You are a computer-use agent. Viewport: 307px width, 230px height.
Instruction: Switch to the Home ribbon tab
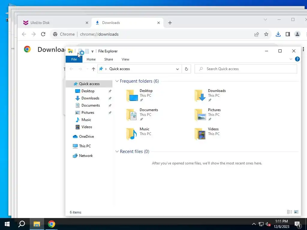91,59
